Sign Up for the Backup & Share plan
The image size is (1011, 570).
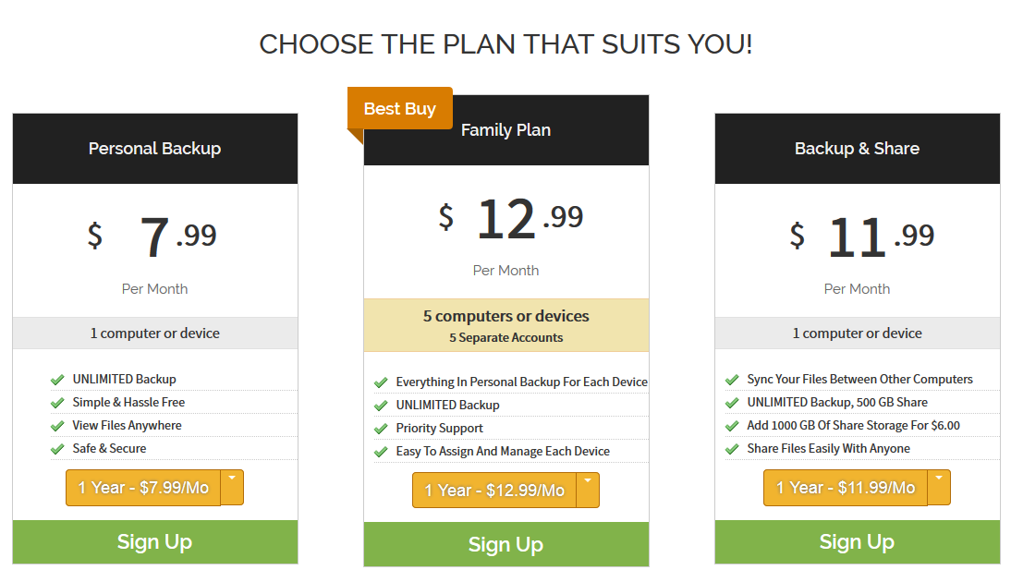pos(857,542)
